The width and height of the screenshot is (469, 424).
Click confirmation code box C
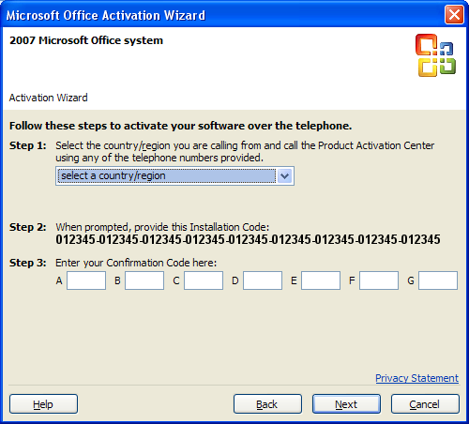pos(204,280)
